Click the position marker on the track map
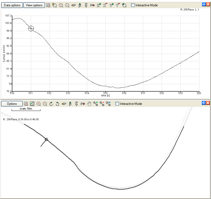Viewport: 211px width, 199px height. coord(46,140)
